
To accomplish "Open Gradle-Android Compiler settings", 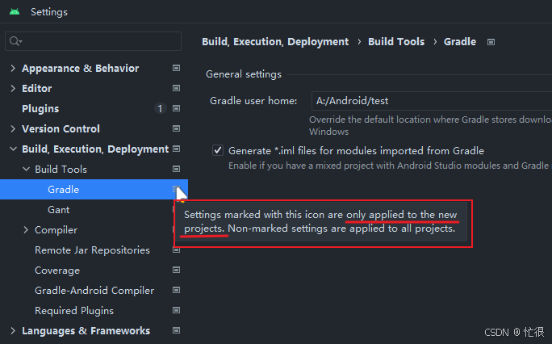I will tap(94, 291).
